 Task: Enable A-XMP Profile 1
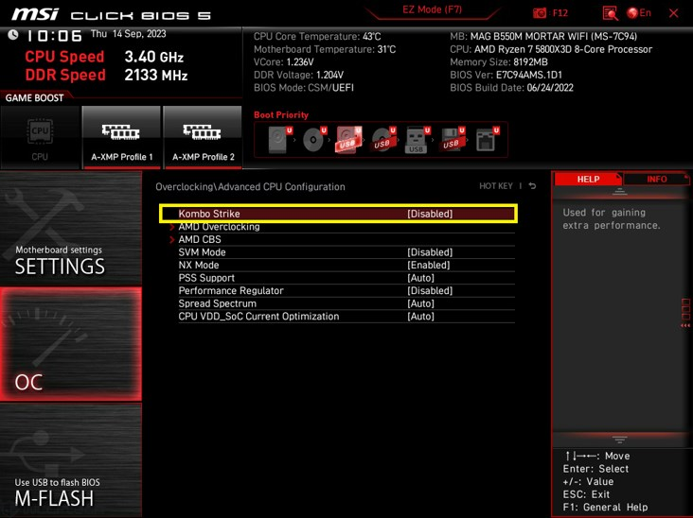pos(121,138)
